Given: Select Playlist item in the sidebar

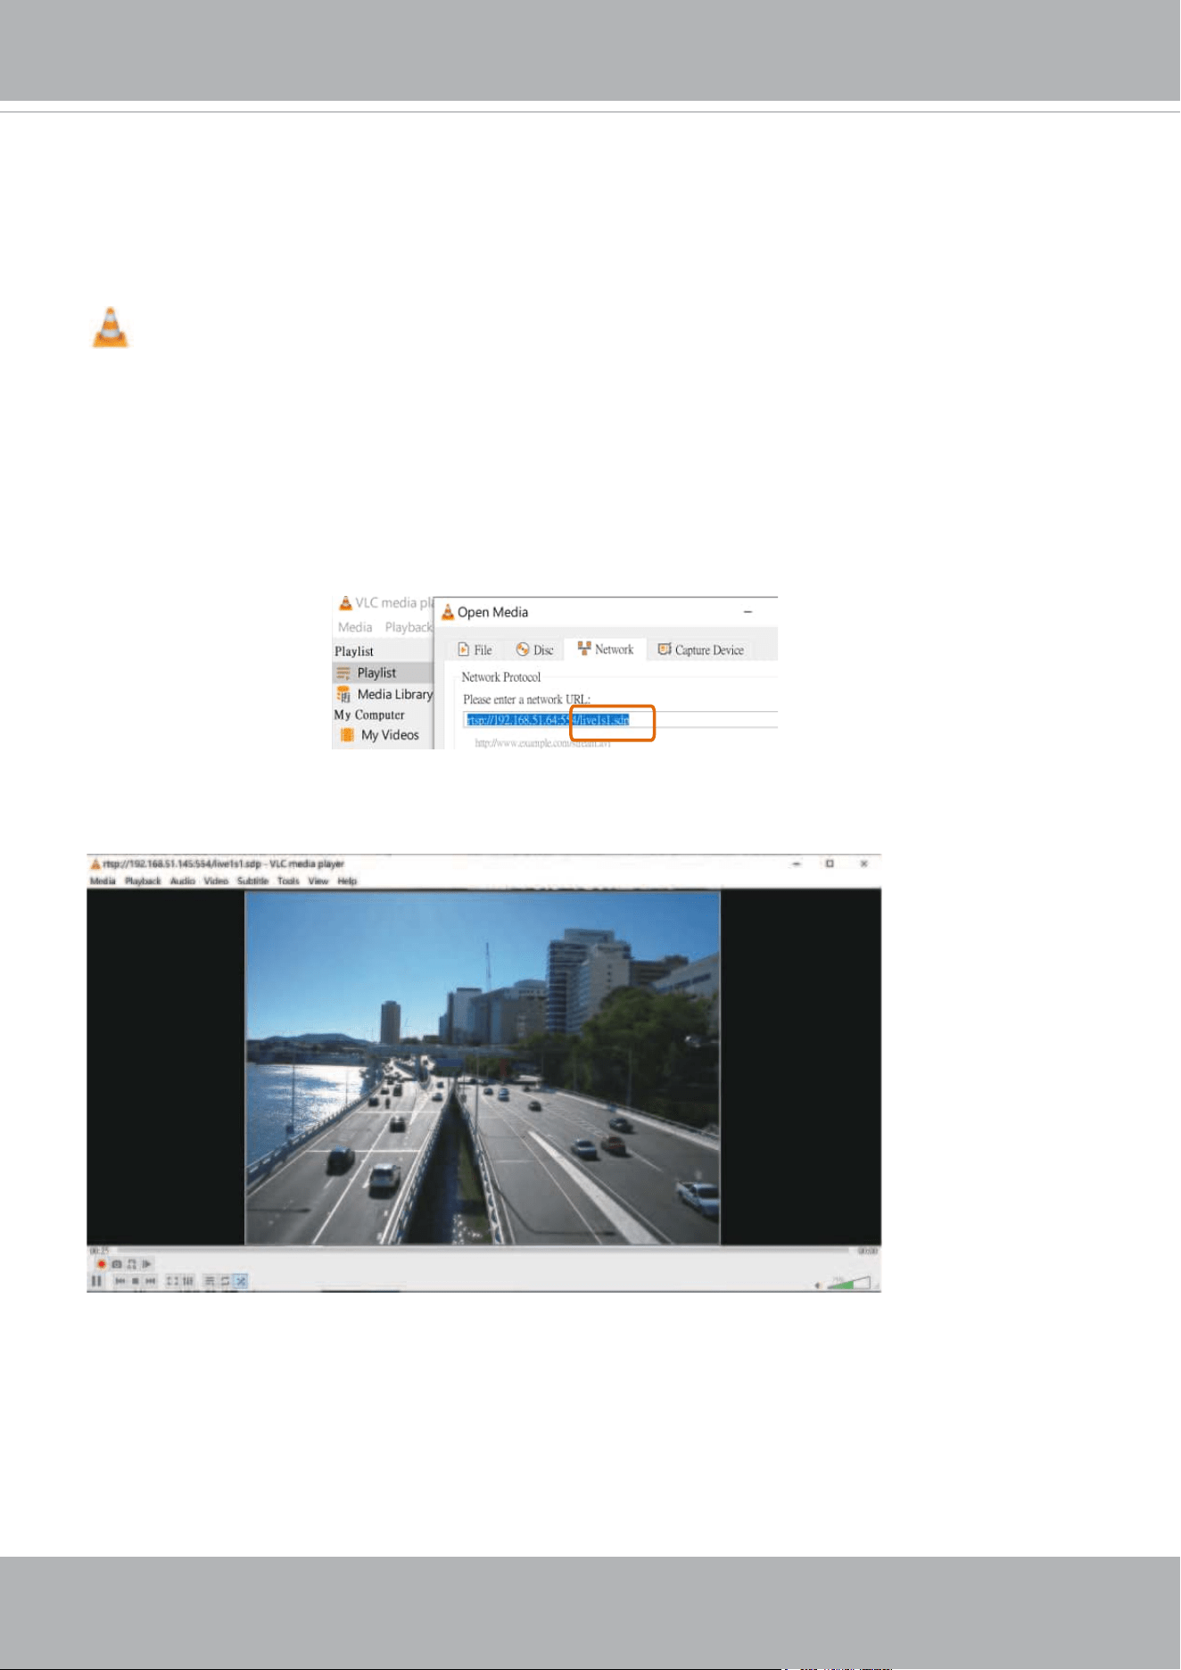Looking at the screenshot, I should (383, 673).
